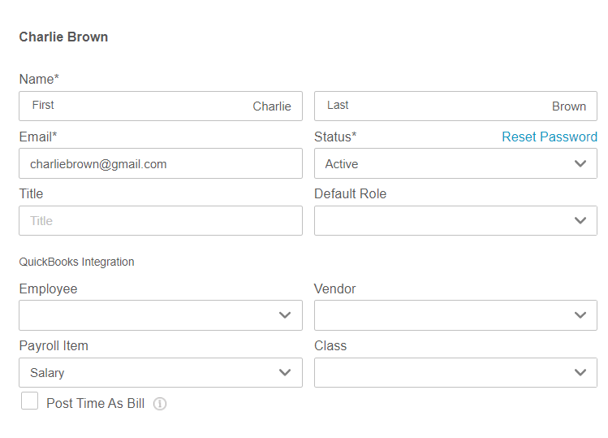Click the chevron arrow in Vendor field

click(580, 315)
